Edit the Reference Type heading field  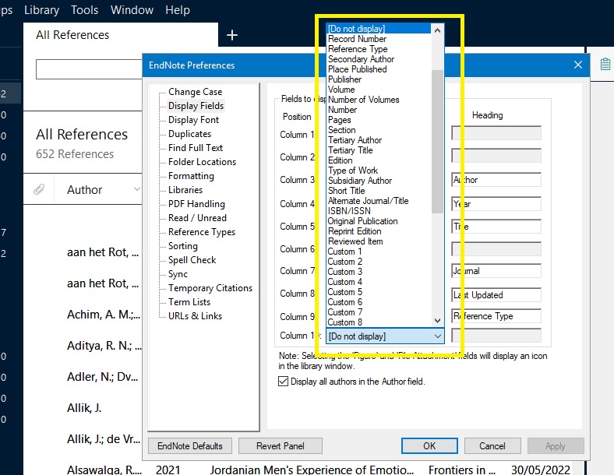[496, 315]
